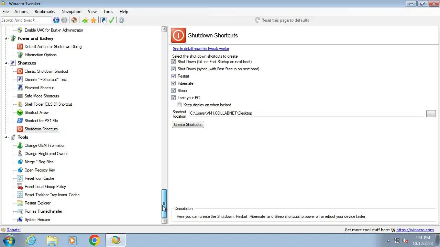Image resolution: width=440 pixels, height=247 pixels.
Task: Click Change OEM Information icon
Action: coord(20,145)
